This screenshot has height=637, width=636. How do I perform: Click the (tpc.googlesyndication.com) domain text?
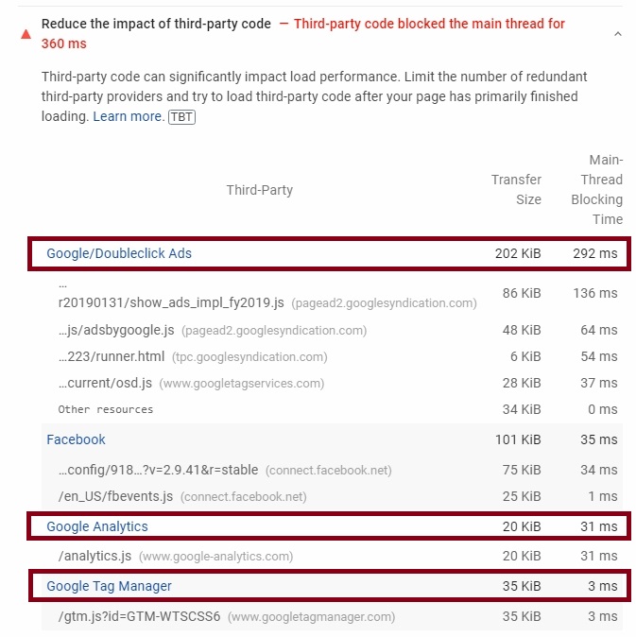click(249, 357)
